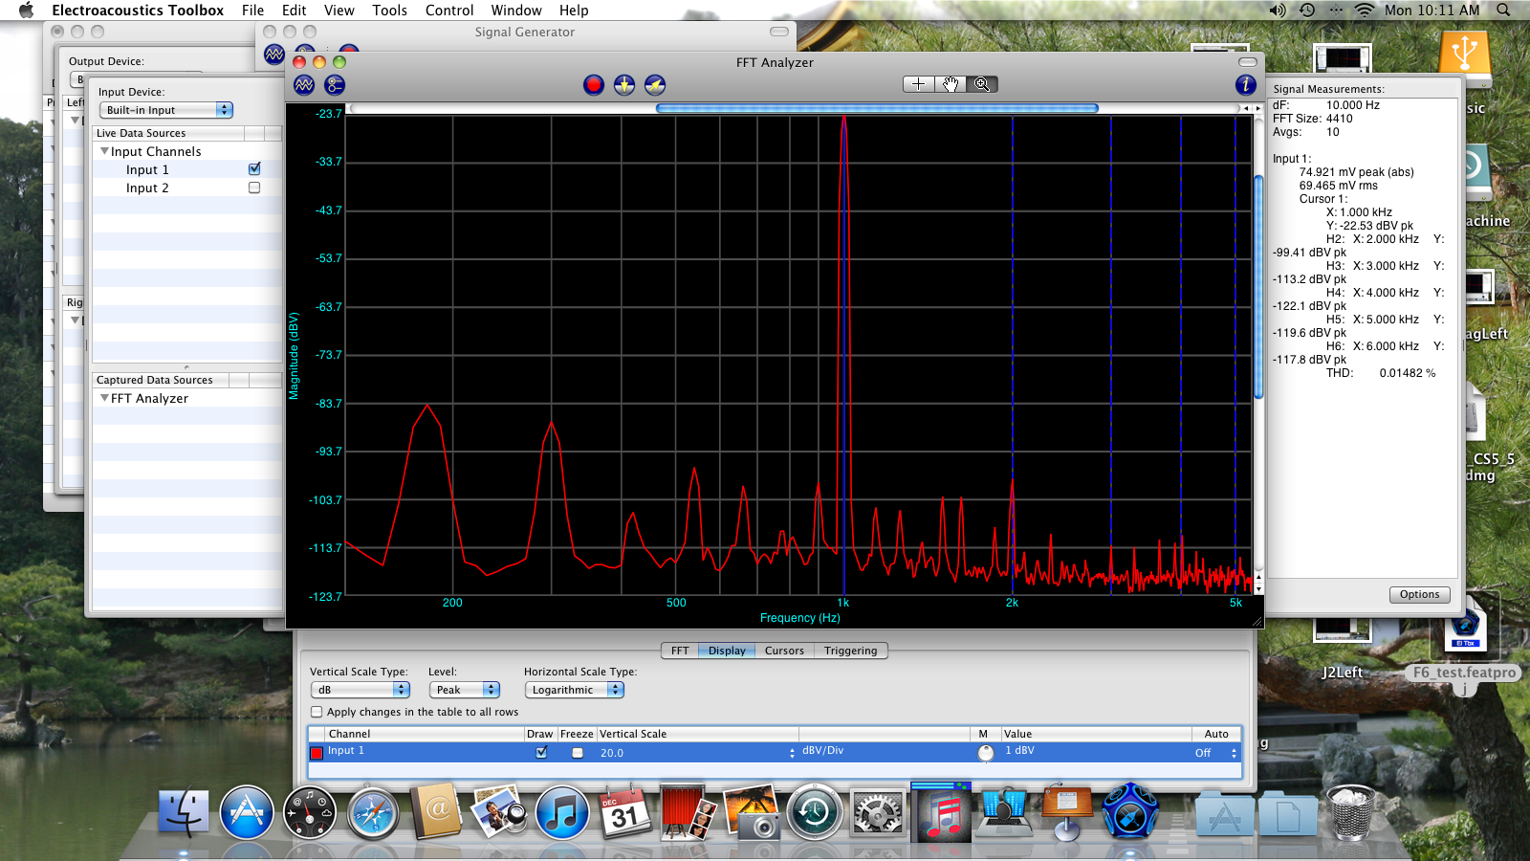Click the red record button in FFT Analyzer
1530x861 pixels.
point(594,85)
